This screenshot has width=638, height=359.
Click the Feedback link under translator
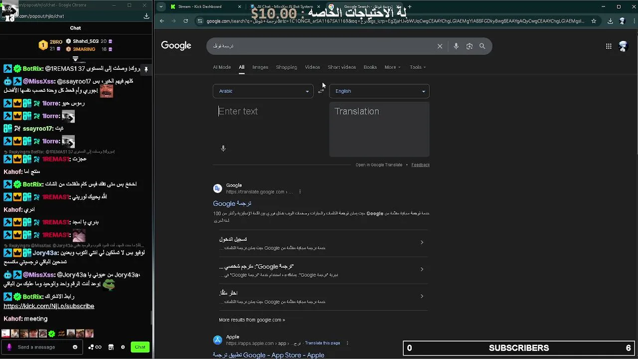pos(420,165)
